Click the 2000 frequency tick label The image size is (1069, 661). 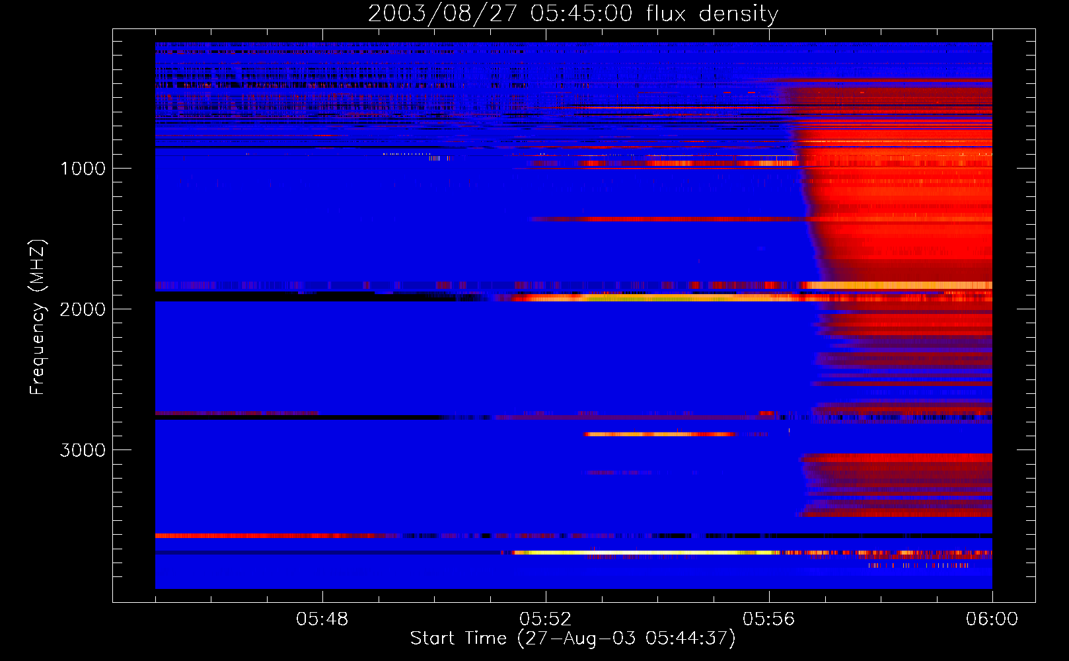pyautogui.click(x=83, y=309)
